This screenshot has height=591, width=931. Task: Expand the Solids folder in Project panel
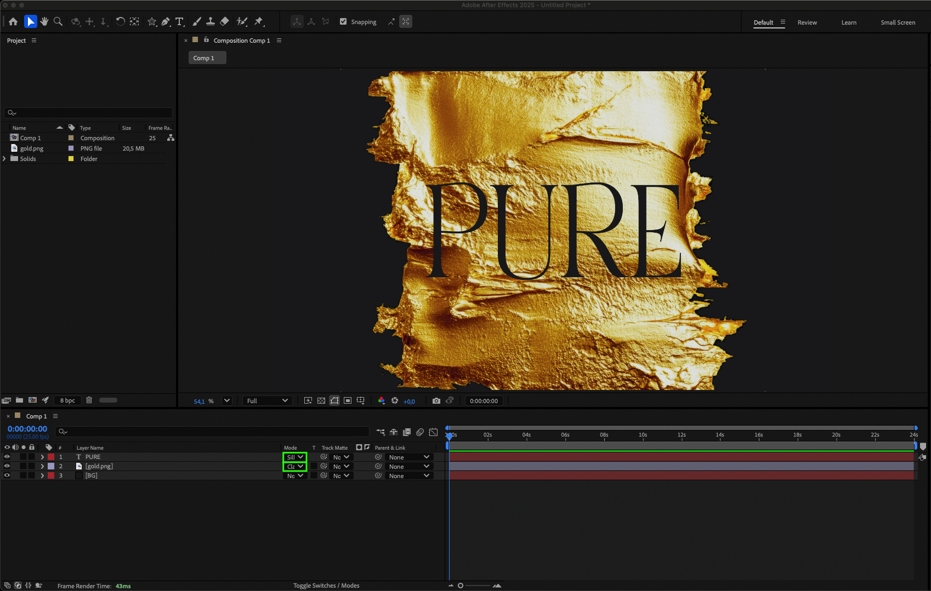[4, 159]
